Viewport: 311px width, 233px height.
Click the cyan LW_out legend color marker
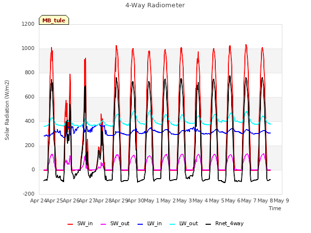(x=173, y=224)
